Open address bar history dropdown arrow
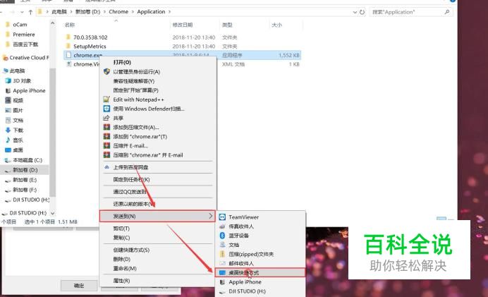The image size is (488, 297). (355, 12)
